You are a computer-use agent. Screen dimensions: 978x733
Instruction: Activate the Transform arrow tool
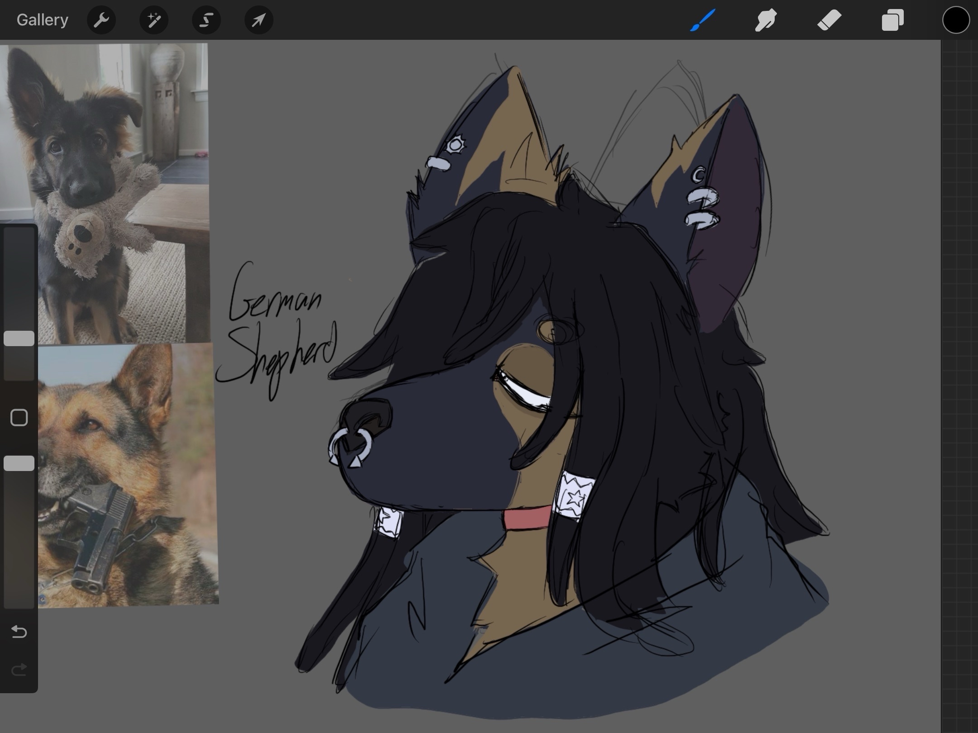(x=259, y=20)
